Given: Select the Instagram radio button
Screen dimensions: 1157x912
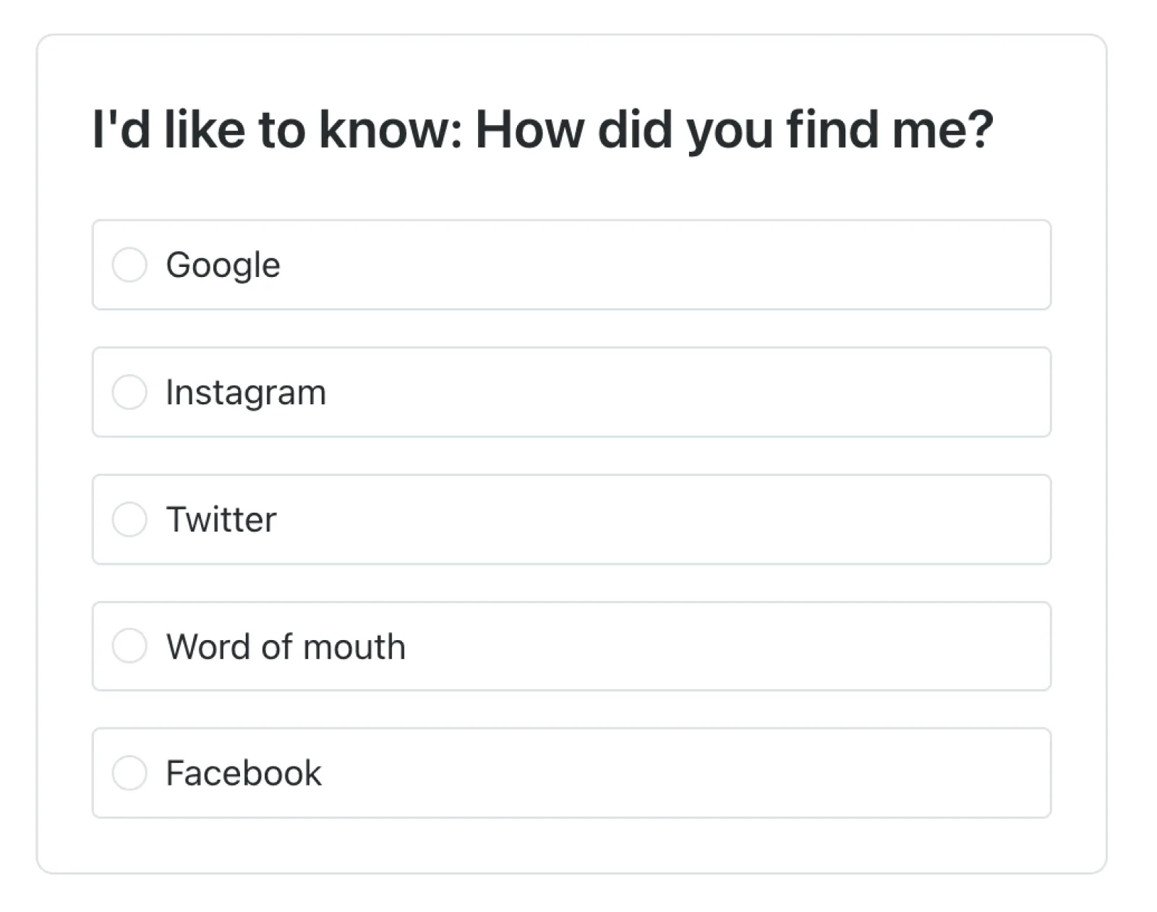Looking at the screenshot, I should 129,392.
